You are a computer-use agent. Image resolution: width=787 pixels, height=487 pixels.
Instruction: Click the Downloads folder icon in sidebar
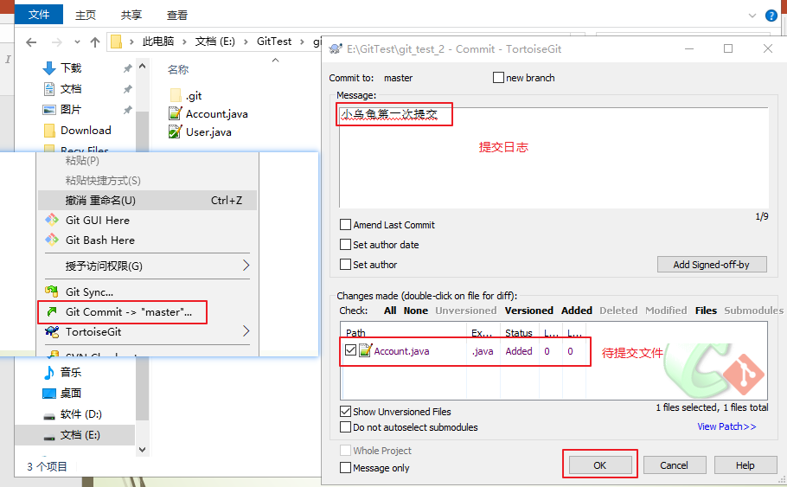[49, 67]
